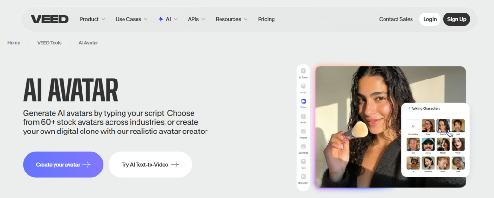Select the Text sidebar icon
This screenshot has height=198, width=494.
(303, 161)
